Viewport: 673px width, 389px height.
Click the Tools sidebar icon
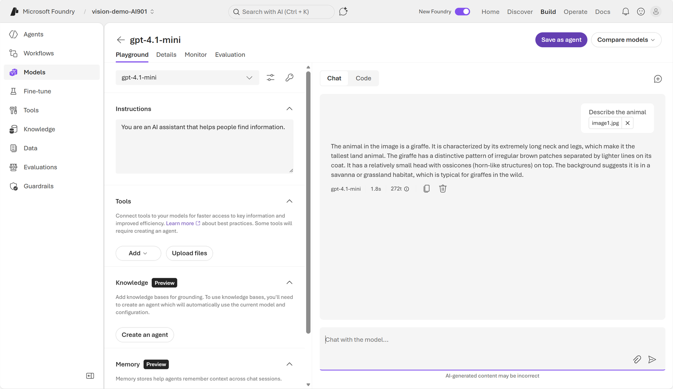pyautogui.click(x=13, y=110)
